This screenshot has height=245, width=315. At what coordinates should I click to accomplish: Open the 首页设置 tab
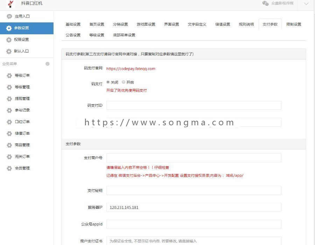[97, 24]
